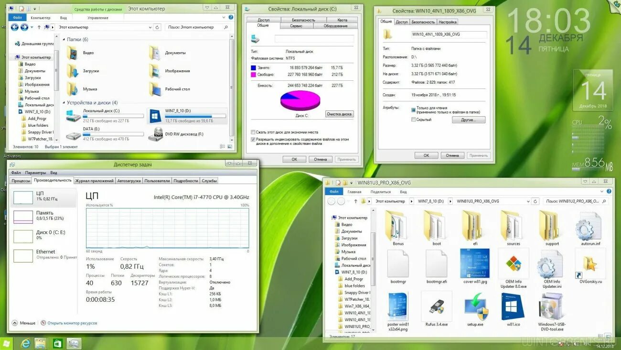Select Ethernet in Task Manager performance list

(x=44, y=255)
